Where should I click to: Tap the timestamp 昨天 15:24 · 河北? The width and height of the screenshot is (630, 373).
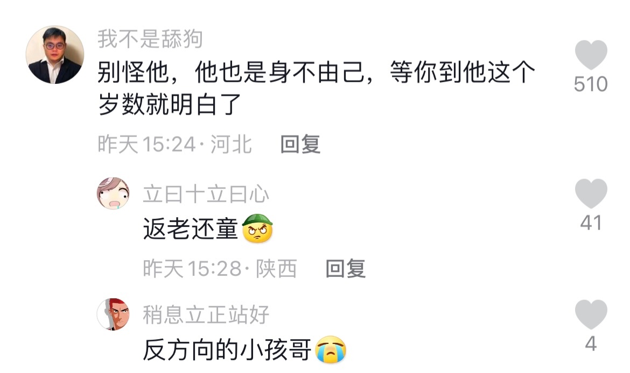pyautogui.click(x=175, y=144)
